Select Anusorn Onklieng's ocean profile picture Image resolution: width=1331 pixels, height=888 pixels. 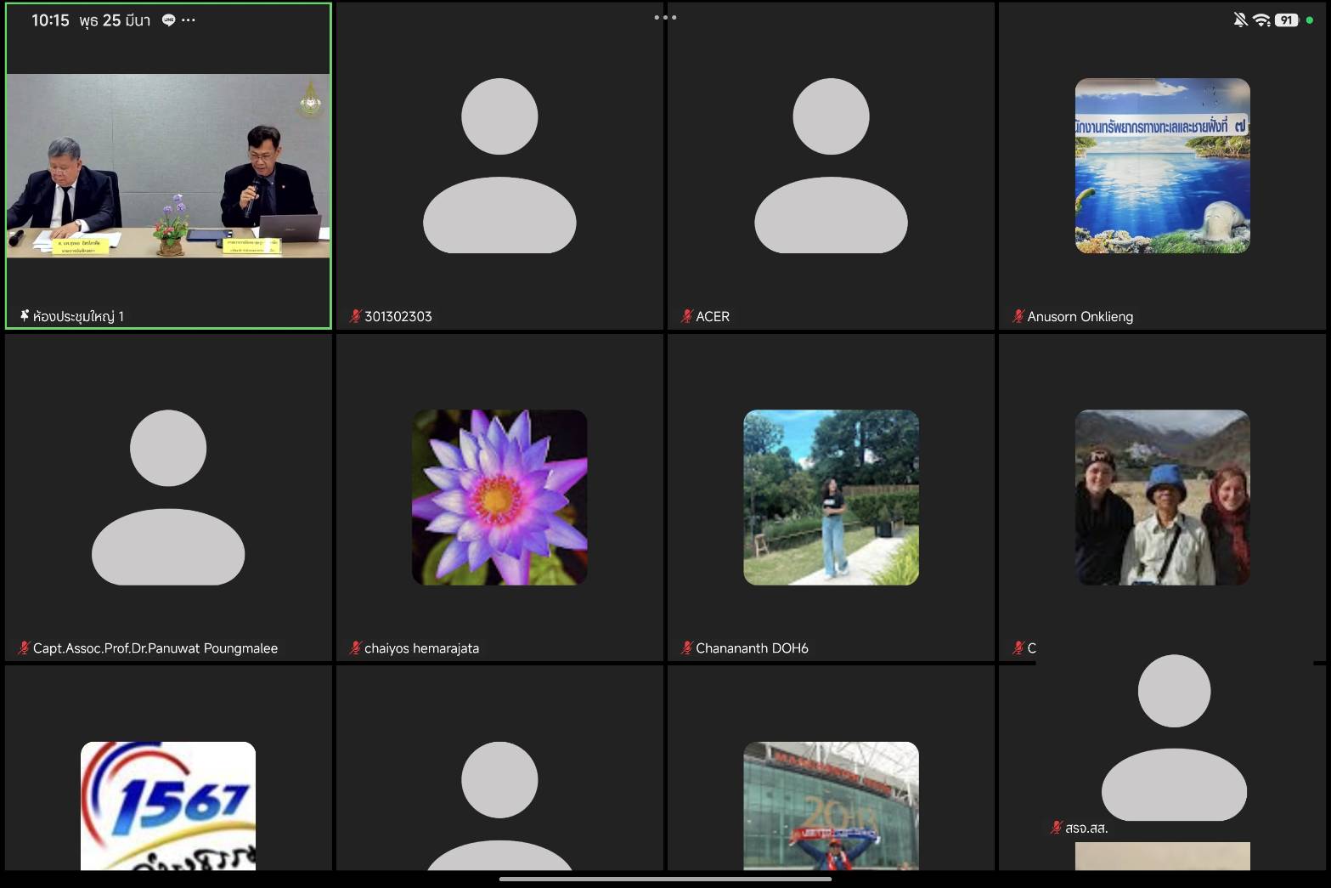coord(1162,166)
